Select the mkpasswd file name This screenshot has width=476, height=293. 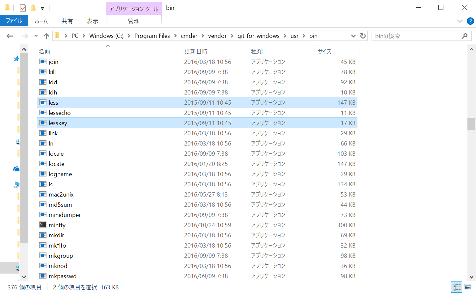63,276
